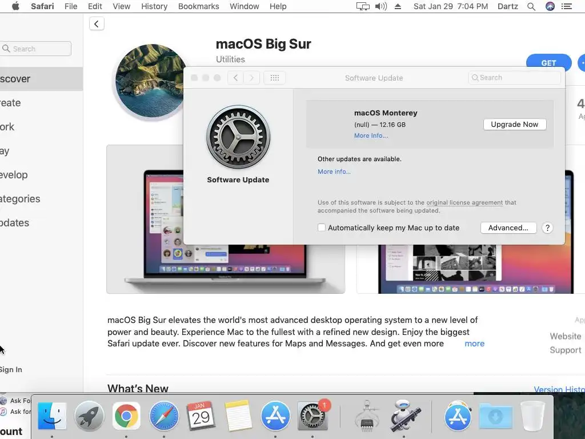The width and height of the screenshot is (585, 439).
Task: Open Automator robot icon in Dock
Action: [404, 416]
